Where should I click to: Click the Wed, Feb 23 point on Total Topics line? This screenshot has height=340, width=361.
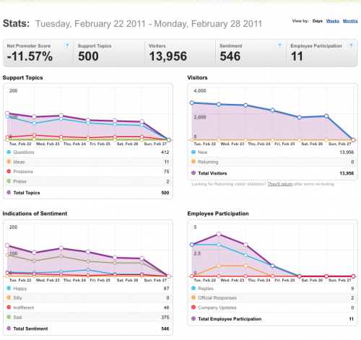[x=34, y=117]
